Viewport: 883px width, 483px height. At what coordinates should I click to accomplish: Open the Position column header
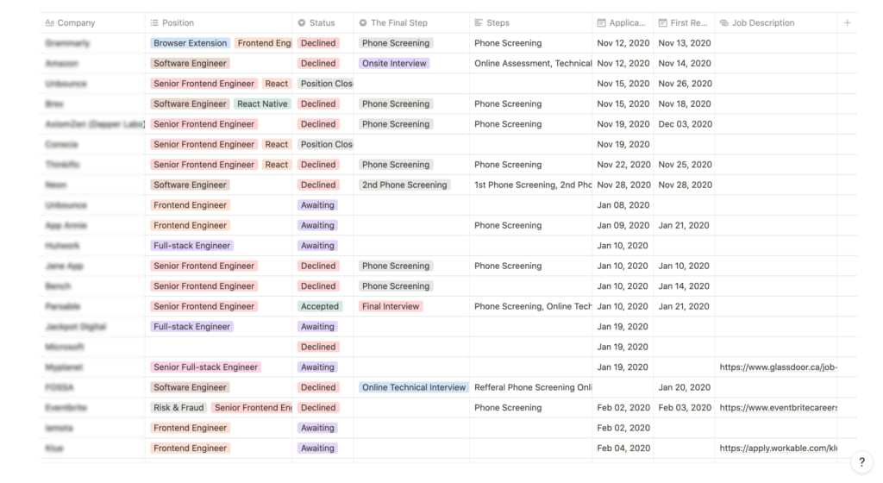pyautogui.click(x=218, y=23)
